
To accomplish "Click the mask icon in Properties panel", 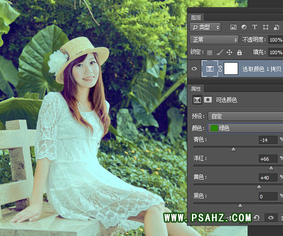I will (x=208, y=100).
